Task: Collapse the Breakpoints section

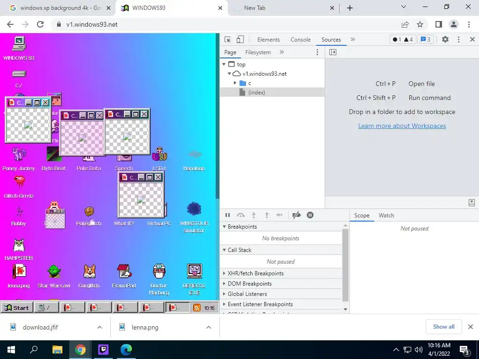Action: [224, 227]
